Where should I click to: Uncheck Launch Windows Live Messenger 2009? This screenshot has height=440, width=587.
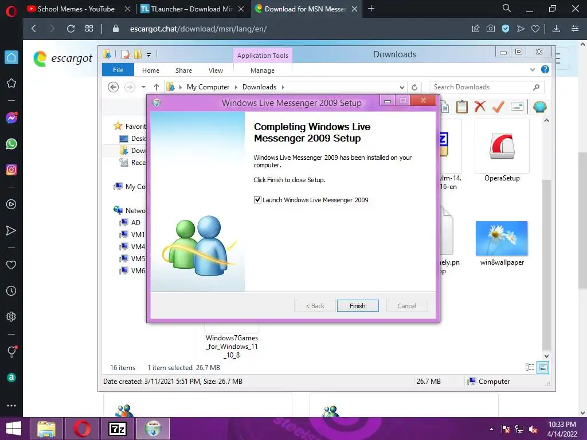(257, 200)
